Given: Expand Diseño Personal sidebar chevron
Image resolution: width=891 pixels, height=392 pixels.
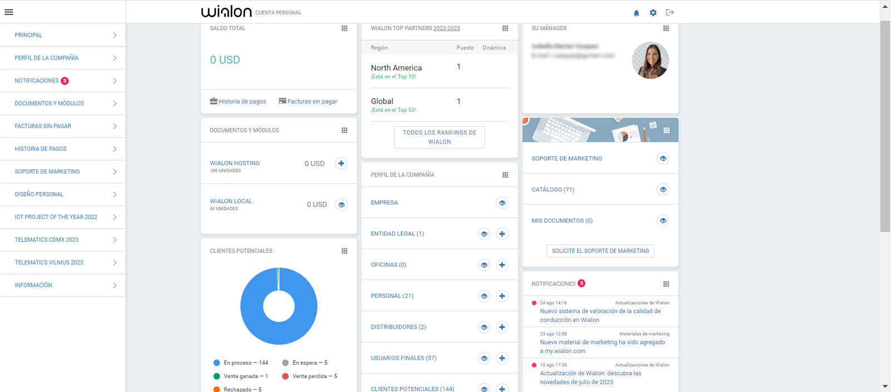Looking at the screenshot, I should tap(115, 194).
